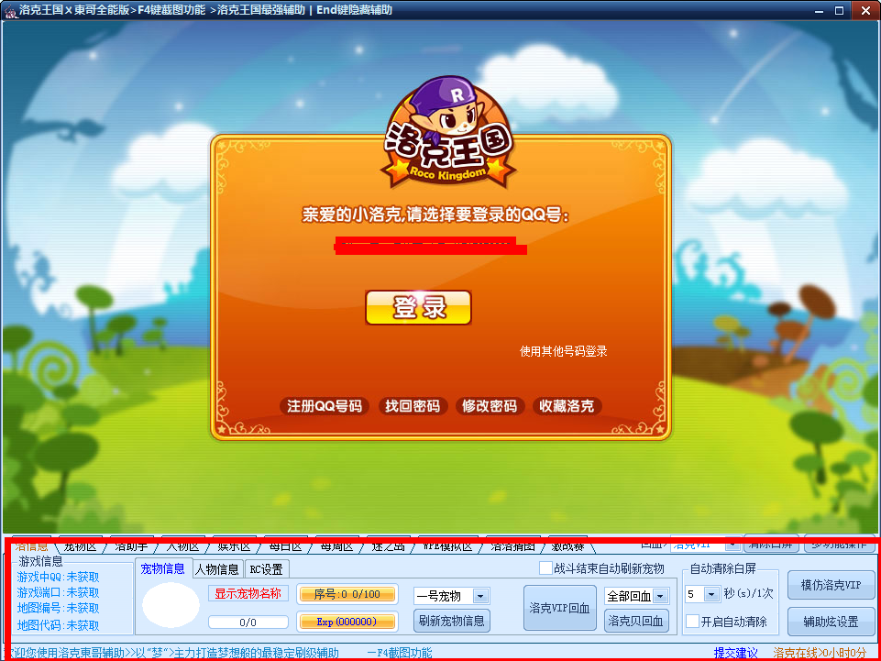The image size is (881, 661).
Task: Select the 每日区 tab
Action: click(x=285, y=545)
